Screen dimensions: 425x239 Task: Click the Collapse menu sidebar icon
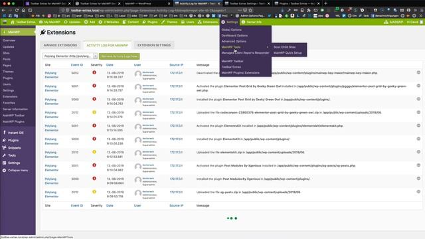point(4,171)
